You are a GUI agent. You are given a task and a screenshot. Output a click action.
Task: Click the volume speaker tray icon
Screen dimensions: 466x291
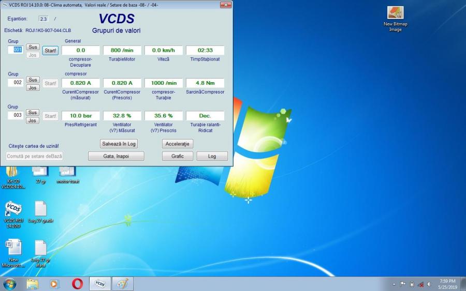(429, 284)
